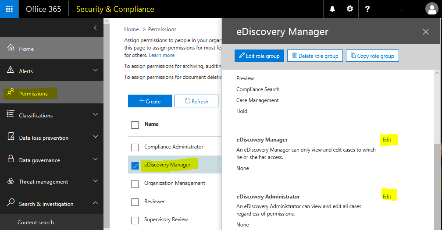This screenshot has width=442, height=230.
Task: Click the Data loss prevention document-lock icon
Action: [11, 136]
